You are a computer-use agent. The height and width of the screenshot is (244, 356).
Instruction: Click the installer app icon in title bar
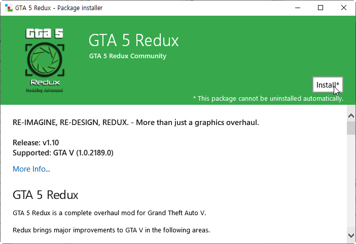[x=9, y=8]
